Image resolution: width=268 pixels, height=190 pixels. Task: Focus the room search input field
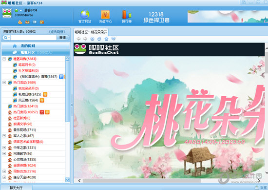pyautogui.click(x=34, y=38)
